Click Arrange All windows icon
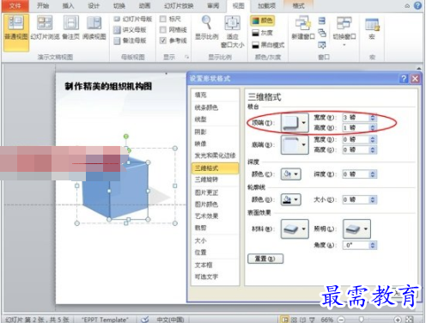Image resolution: width=426 pixels, height=323 pixels. 322,21
